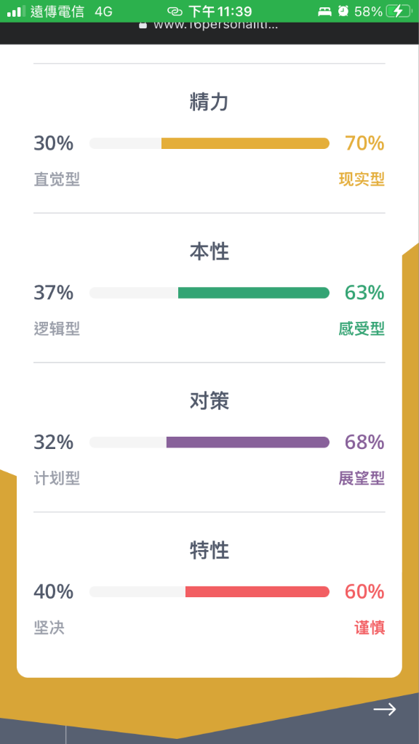Tap the right arrow icon at bottom
Image resolution: width=419 pixels, height=744 pixels.
[384, 709]
